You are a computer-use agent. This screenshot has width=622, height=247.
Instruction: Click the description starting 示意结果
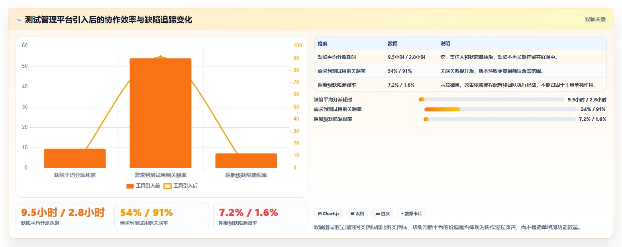point(518,85)
